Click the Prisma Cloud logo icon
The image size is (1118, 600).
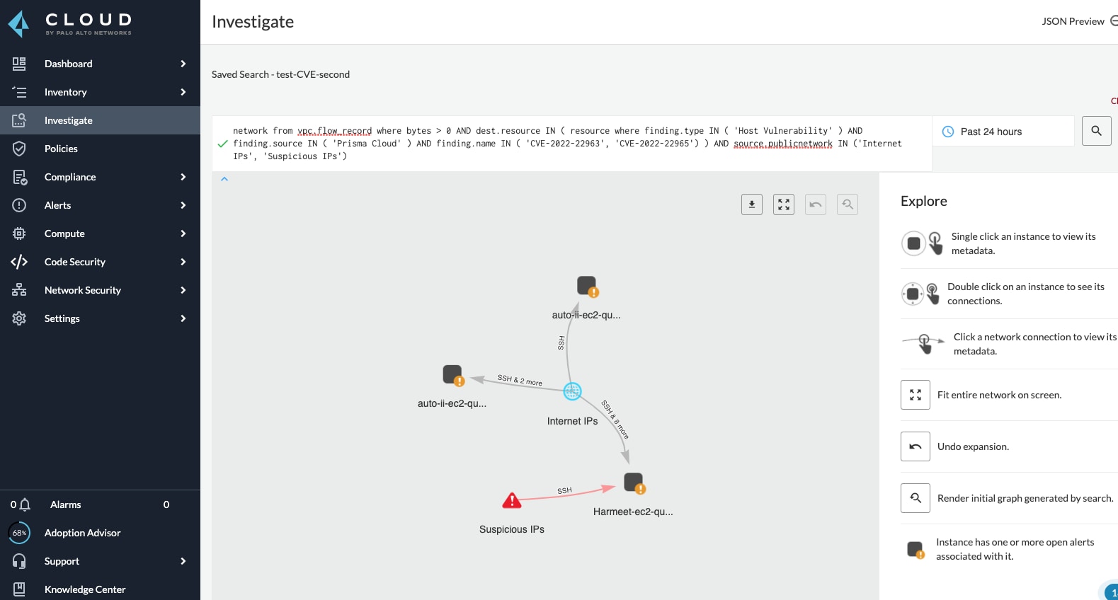tap(18, 23)
